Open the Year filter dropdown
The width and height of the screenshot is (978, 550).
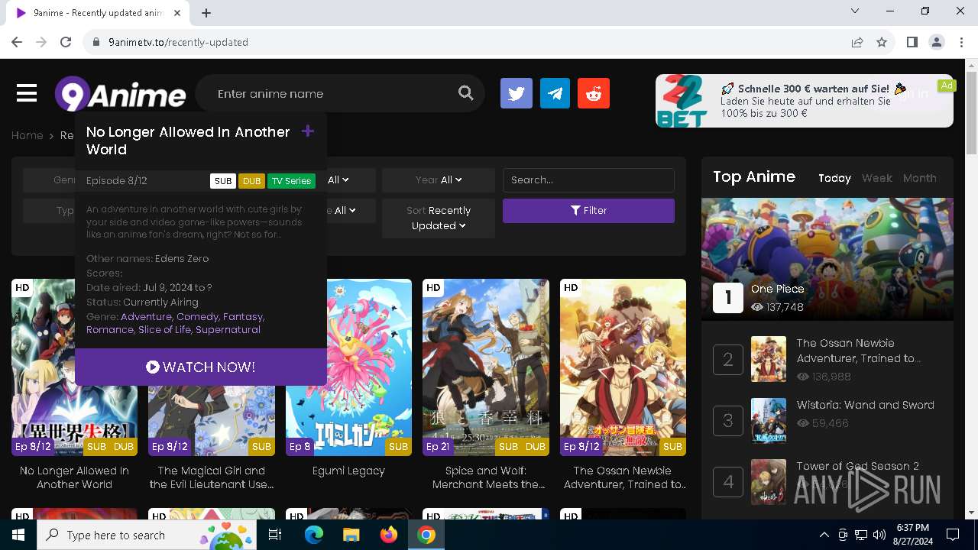pos(439,180)
